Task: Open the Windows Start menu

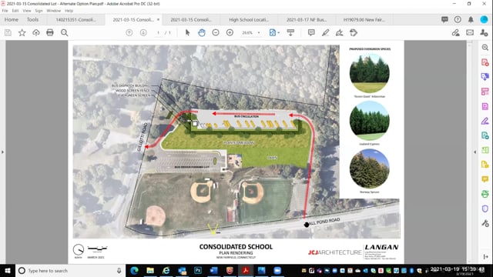Action: 7,270
